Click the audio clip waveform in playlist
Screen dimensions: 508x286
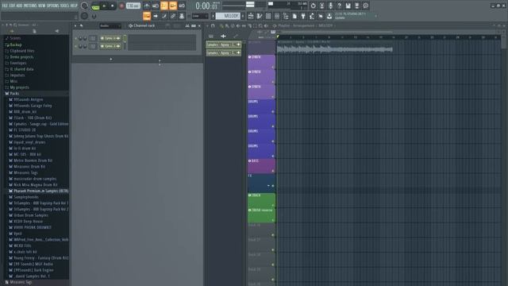coord(335,49)
